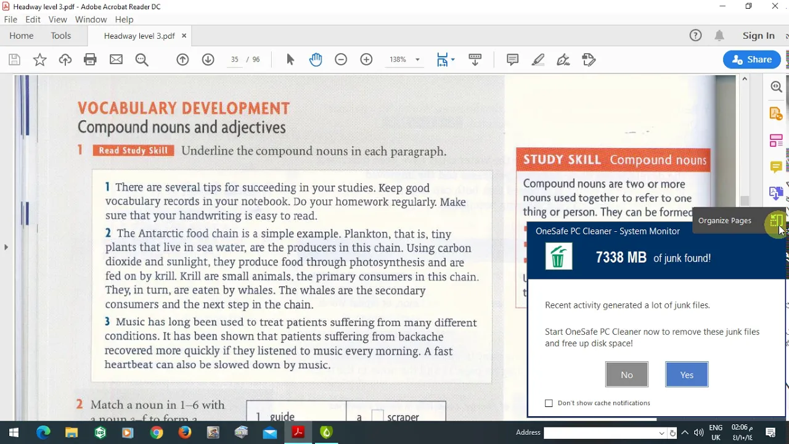Viewport: 789px width, 444px height.
Task: Show hidden system tray icons
Action: [x=685, y=433]
